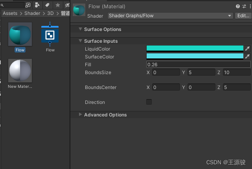This screenshot has height=169, width=252.
Task: Click the search by label tag icon
Action: [48, 5]
